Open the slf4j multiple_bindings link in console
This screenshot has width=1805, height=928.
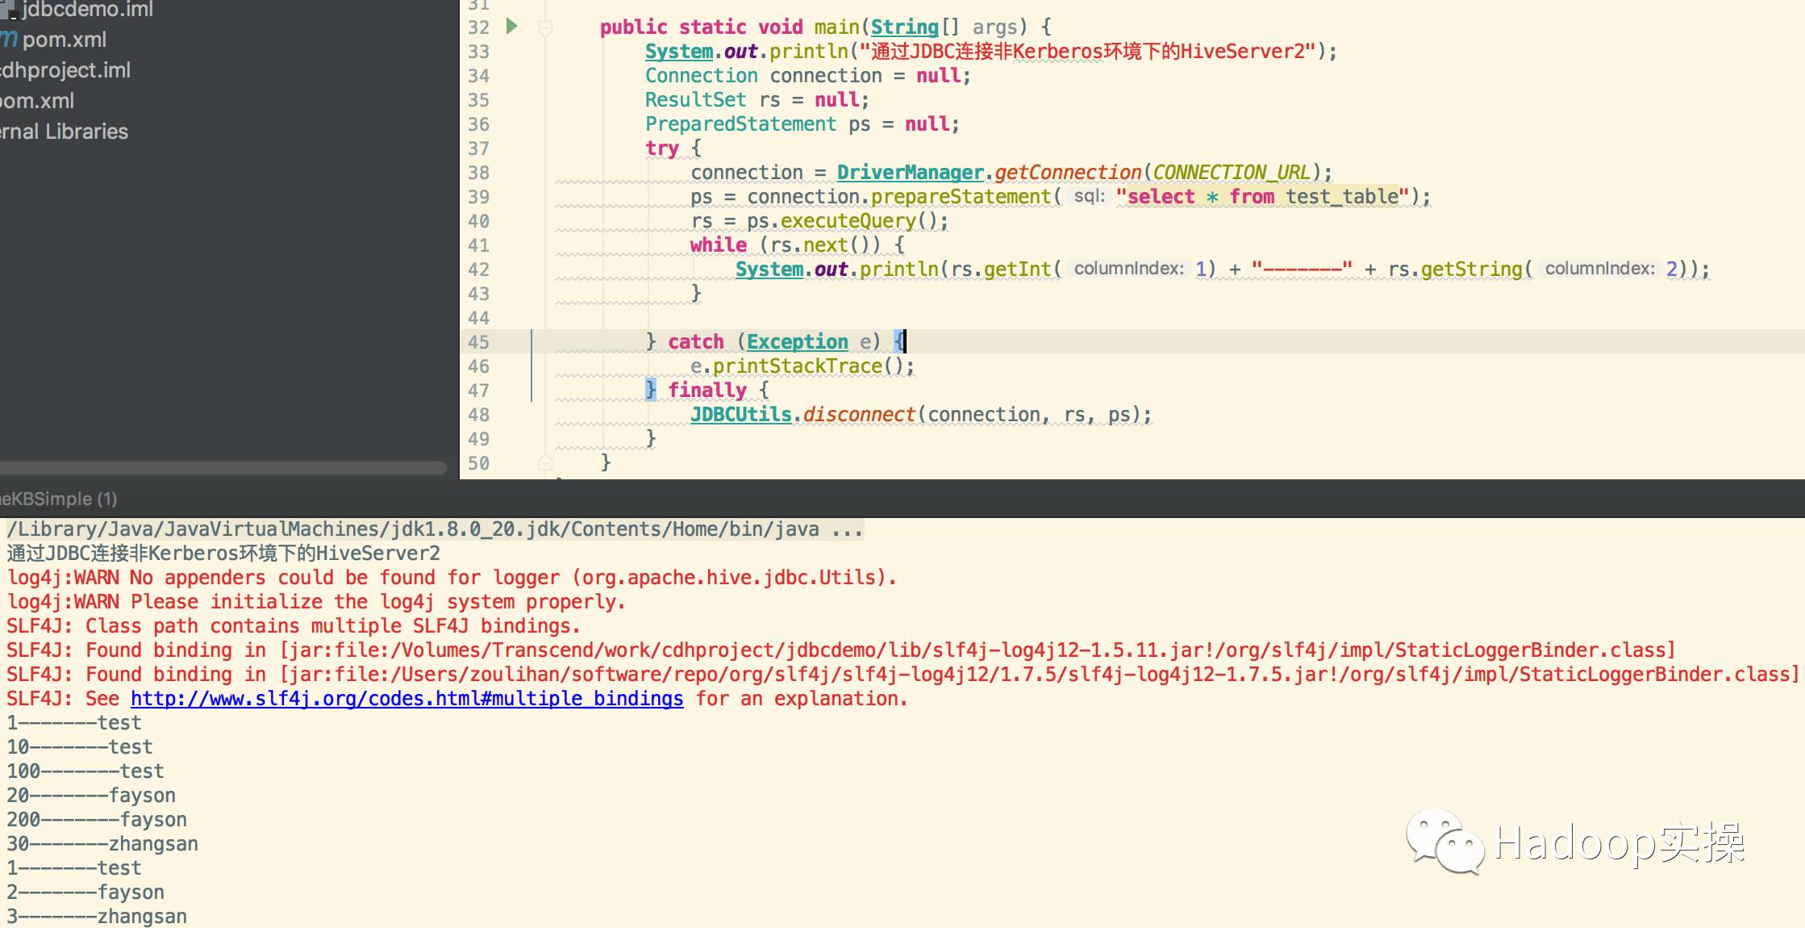(406, 699)
